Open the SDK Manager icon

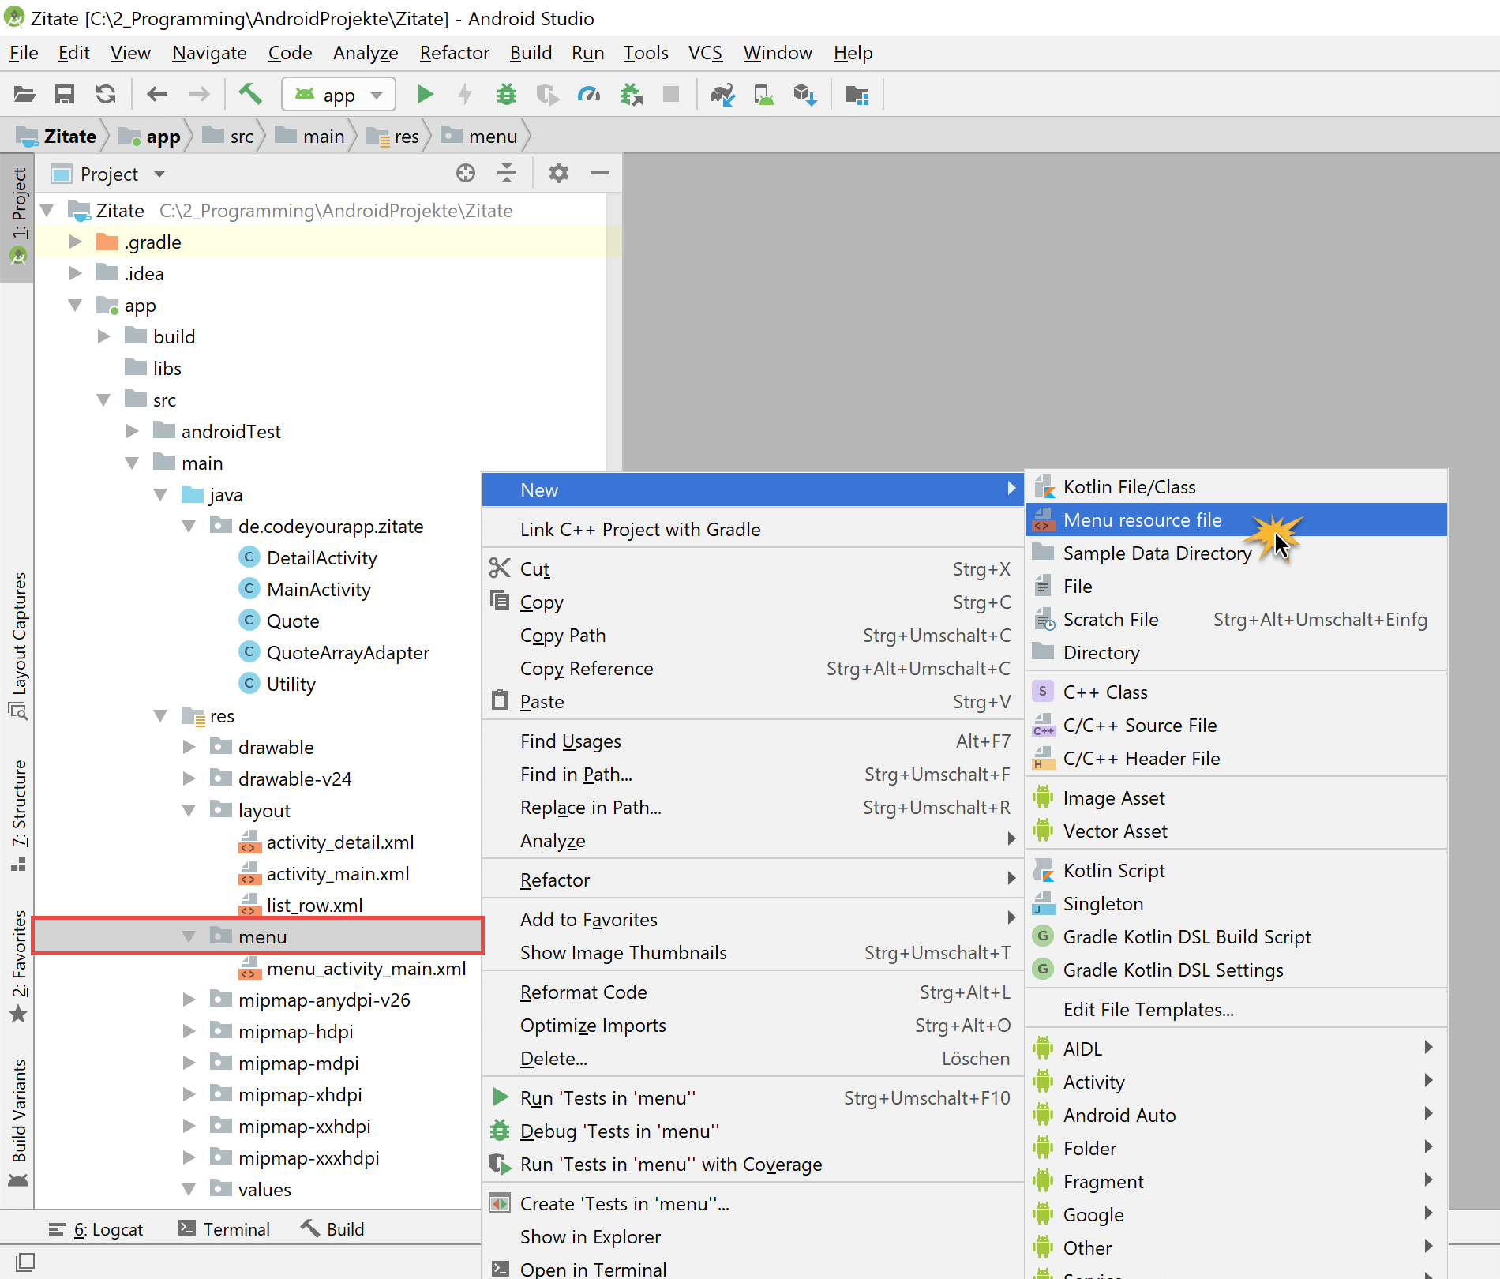tap(805, 95)
